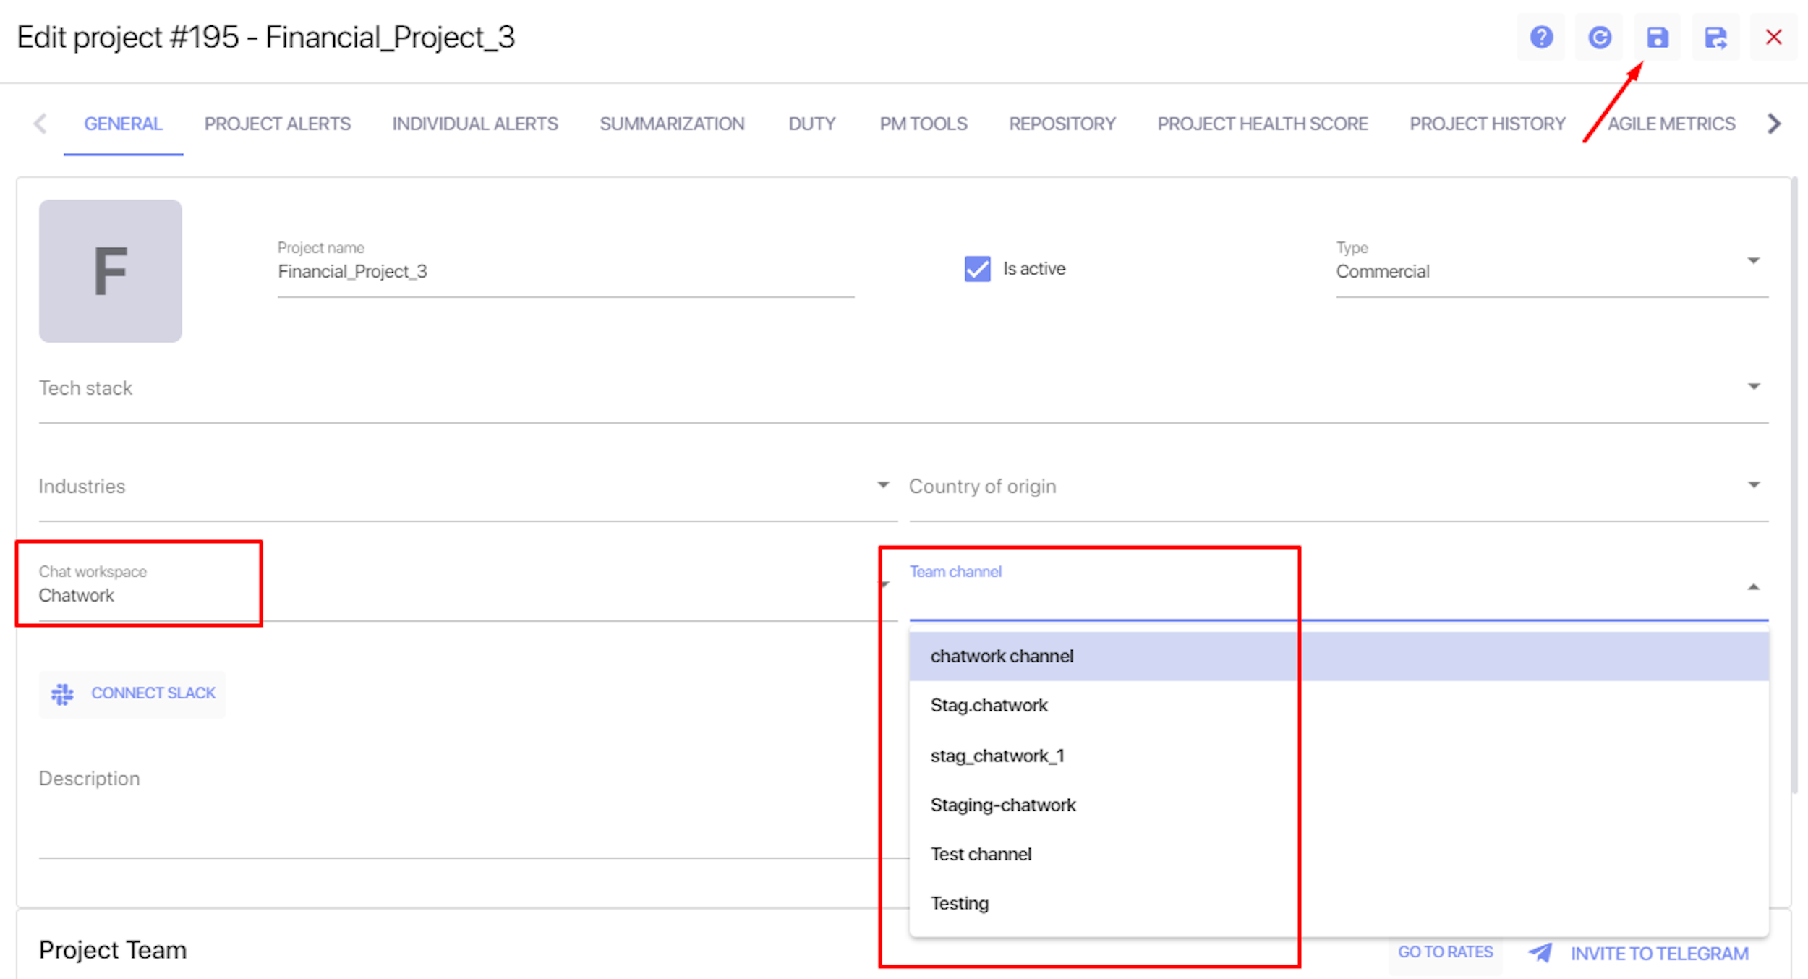This screenshot has width=1808, height=979.
Task: Open the Project Alerts tab
Action: click(278, 124)
